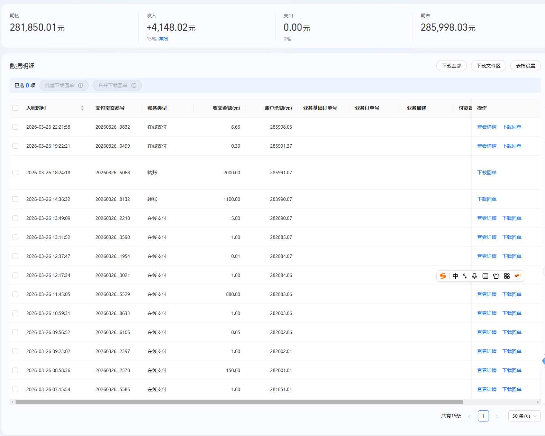Open 详细 link under the 收入 total
This screenshot has width=545, height=436.
pos(163,39)
